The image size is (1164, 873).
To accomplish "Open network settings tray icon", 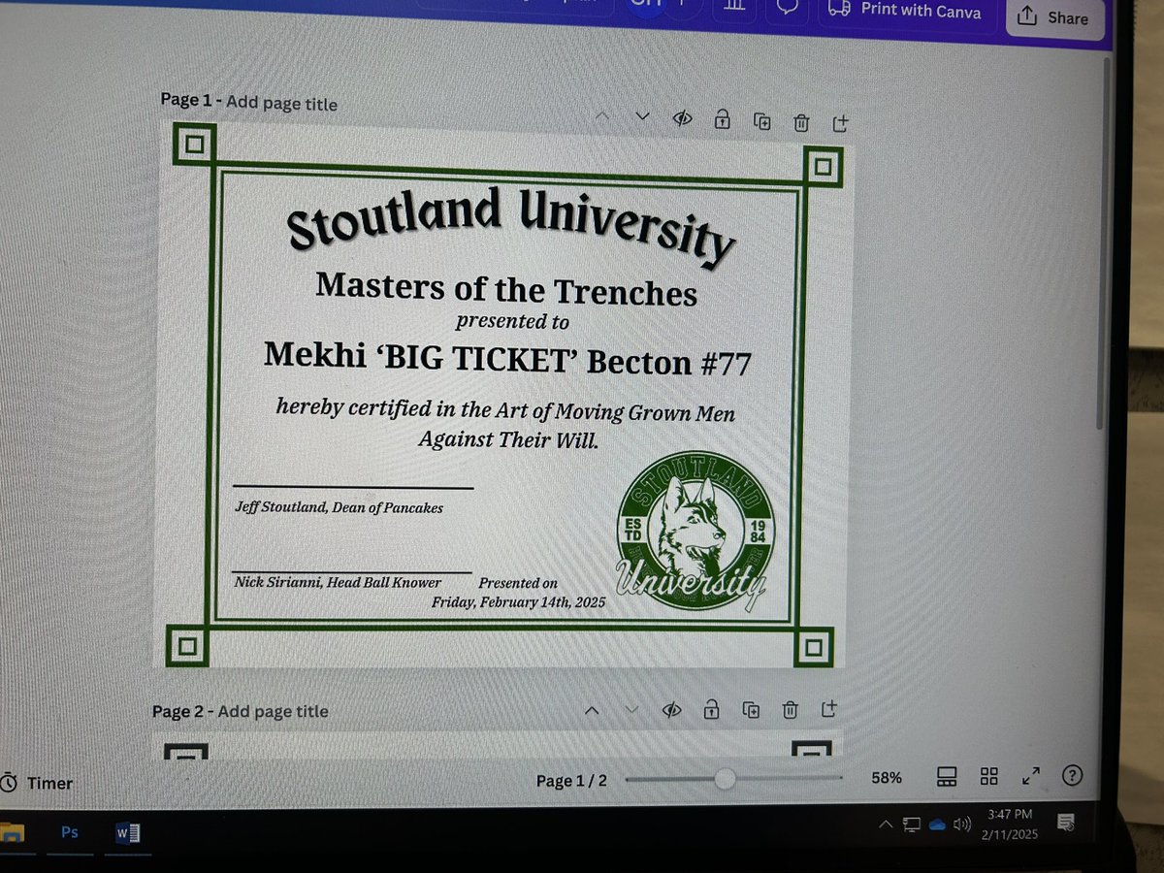I will (x=912, y=824).
